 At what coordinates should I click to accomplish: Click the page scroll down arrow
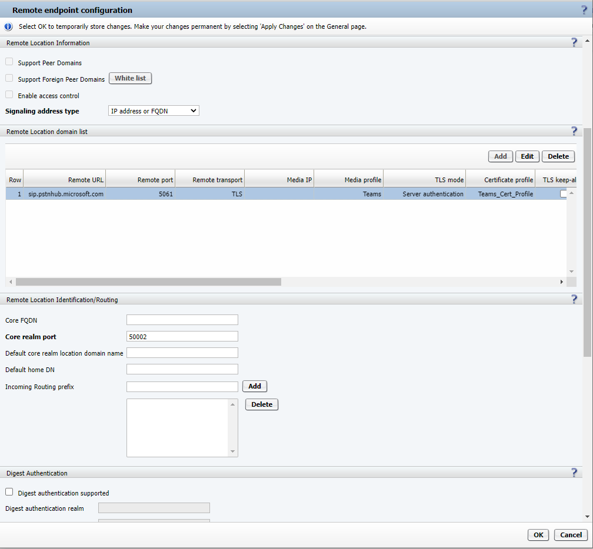pyautogui.click(x=587, y=516)
